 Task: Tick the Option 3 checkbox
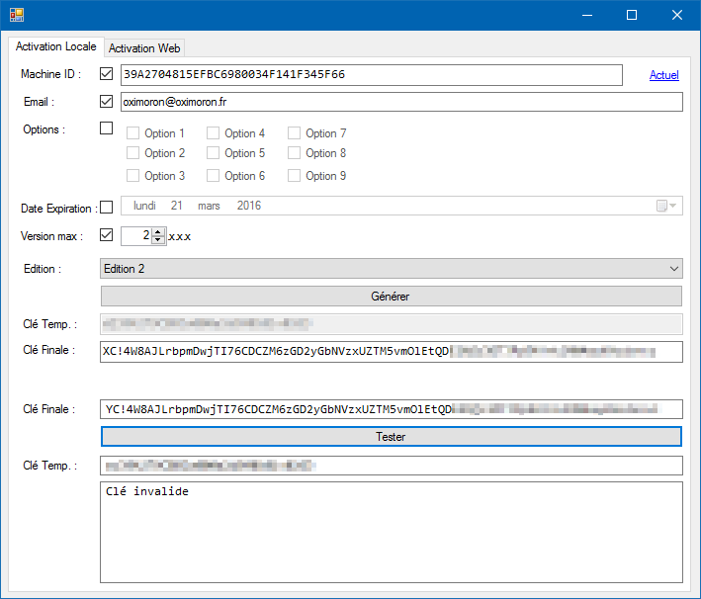click(x=132, y=176)
